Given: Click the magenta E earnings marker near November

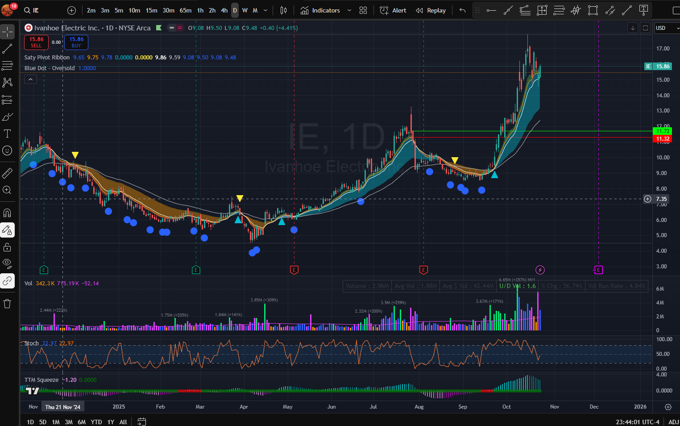Looking at the screenshot, I should click(x=598, y=270).
